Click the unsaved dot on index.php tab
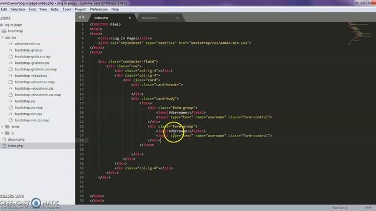The width and height of the screenshot is (376, 211). [x=130, y=18]
